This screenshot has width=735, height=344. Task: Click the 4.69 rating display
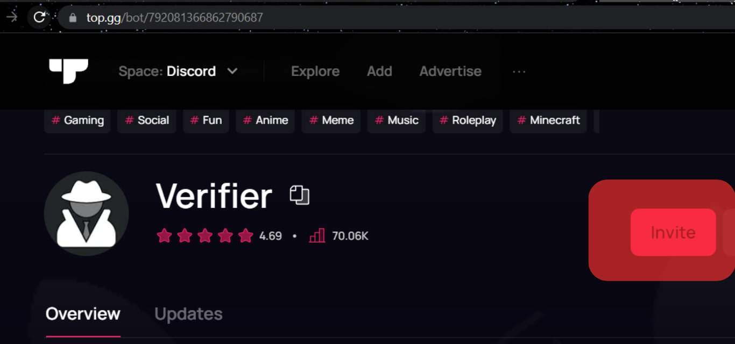point(270,235)
